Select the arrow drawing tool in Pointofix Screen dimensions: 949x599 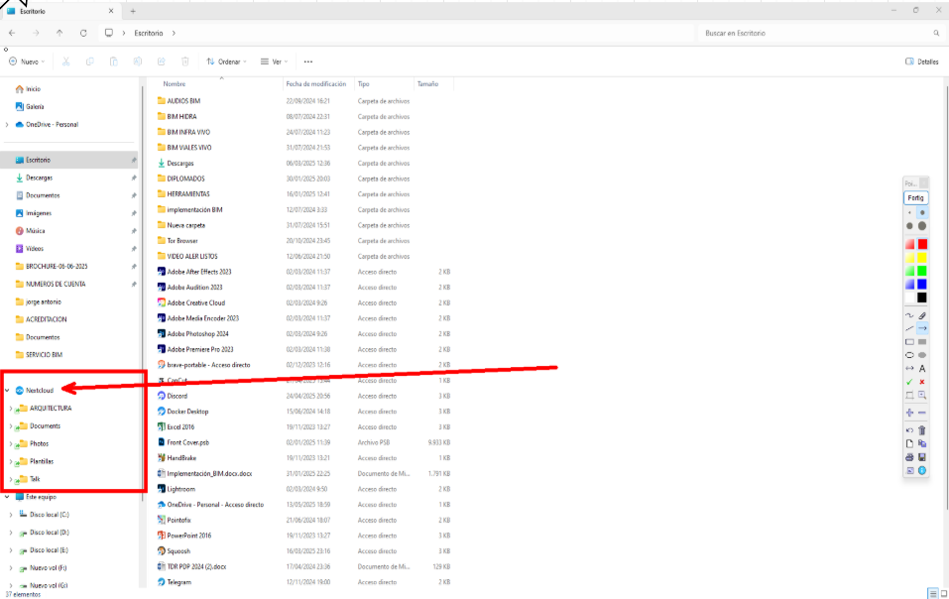pyautogui.click(x=922, y=328)
